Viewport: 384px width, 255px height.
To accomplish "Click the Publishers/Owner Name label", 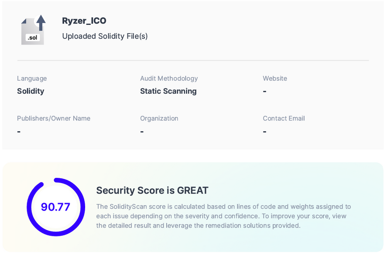I will click(x=54, y=118).
